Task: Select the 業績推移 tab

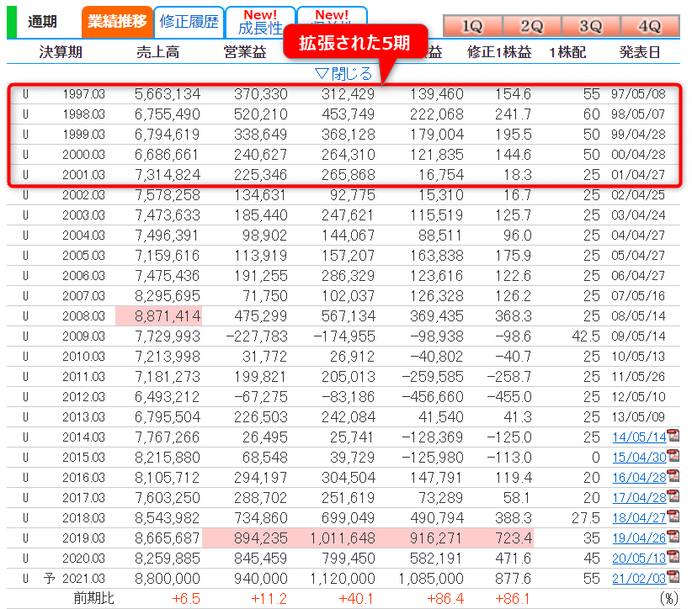Action: pyautogui.click(x=116, y=22)
